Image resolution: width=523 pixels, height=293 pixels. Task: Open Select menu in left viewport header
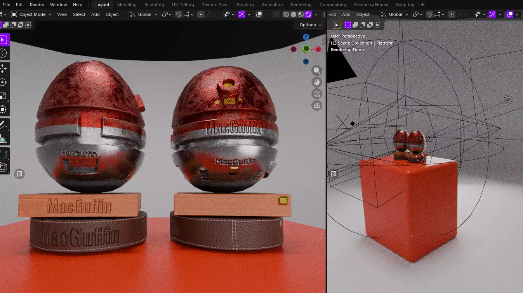pyautogui.click(x=79, y=14)
